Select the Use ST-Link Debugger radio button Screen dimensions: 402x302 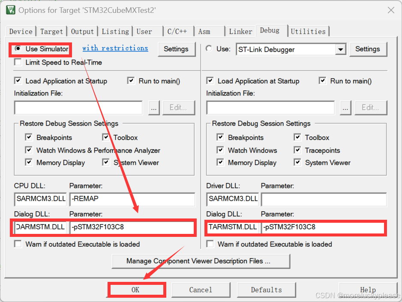click(x=209, y=48)
